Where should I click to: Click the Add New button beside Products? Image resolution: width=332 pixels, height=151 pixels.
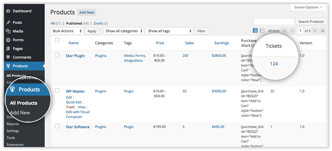[x=87, y=13]
